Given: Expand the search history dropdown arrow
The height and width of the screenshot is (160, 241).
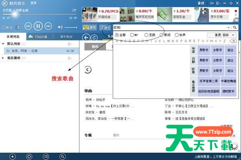Looking at the screenshot, I should tap(229, 28).
